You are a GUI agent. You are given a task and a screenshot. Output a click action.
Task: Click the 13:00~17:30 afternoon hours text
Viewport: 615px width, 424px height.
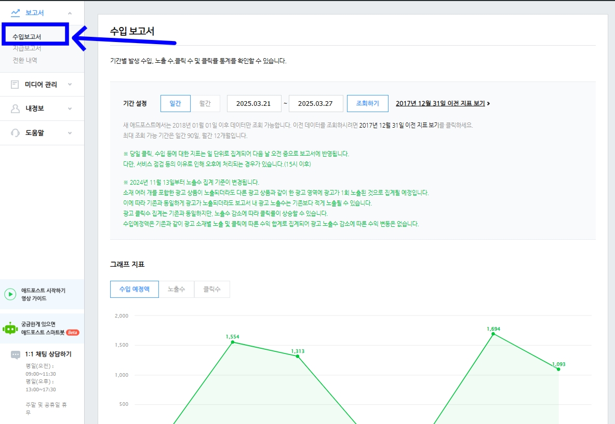pyautogui.click(x=41, y=390)
